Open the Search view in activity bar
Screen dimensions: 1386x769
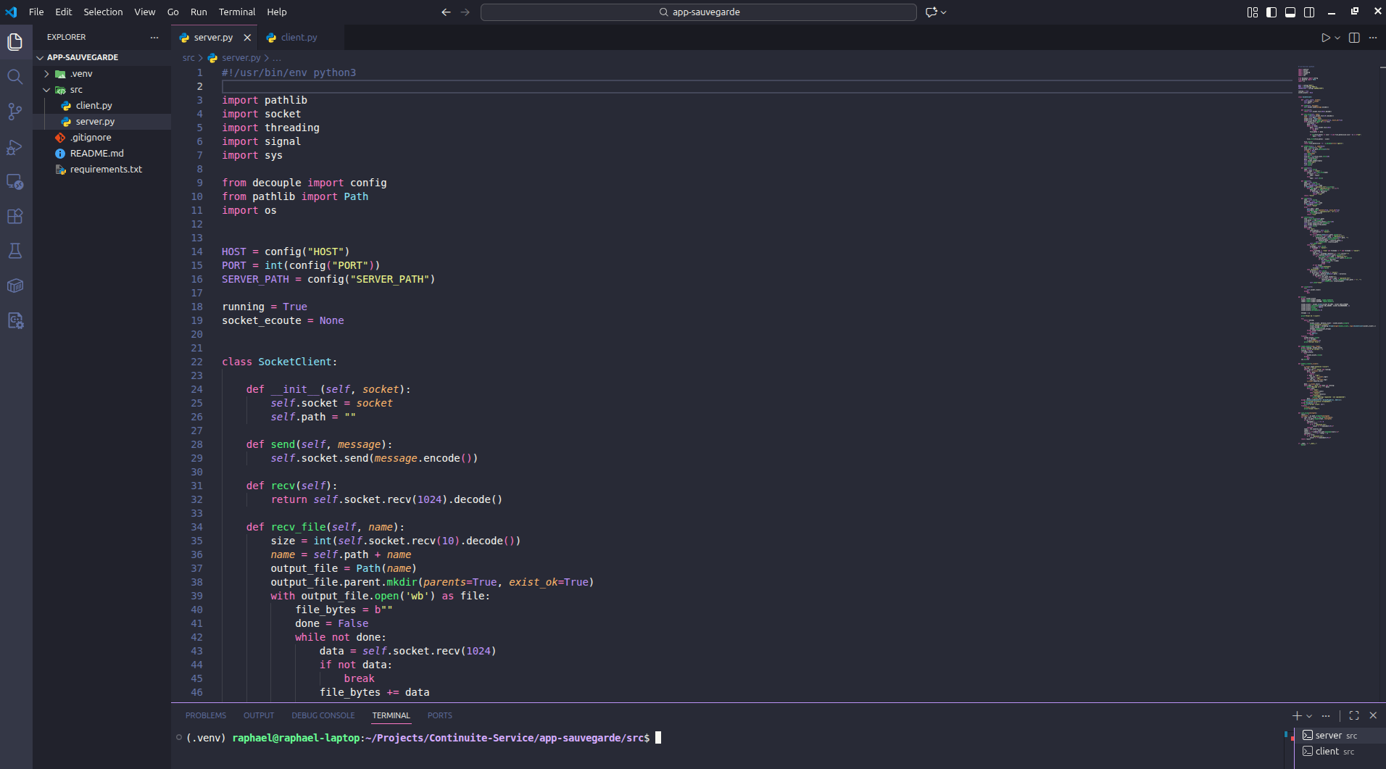point(14,77)
